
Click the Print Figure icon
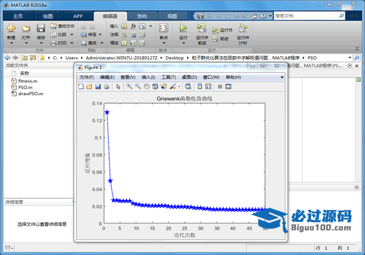(106, 87)
